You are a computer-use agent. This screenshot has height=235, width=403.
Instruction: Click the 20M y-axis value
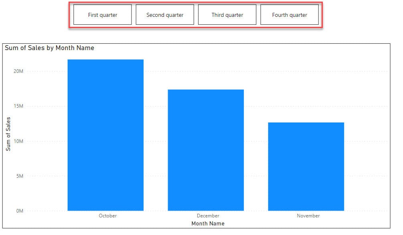[x=18, y=71]
